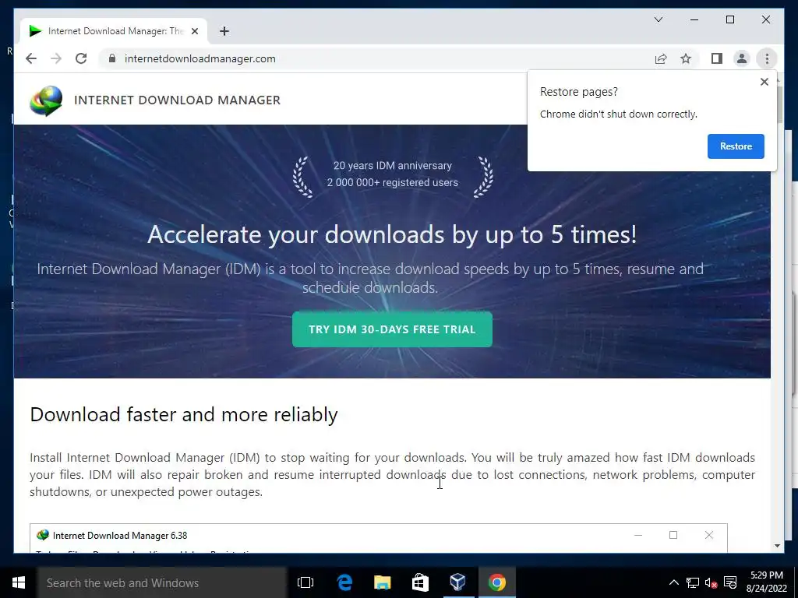
Task: Click Search the web and Windows box
Action: click(x=162, y=582)
